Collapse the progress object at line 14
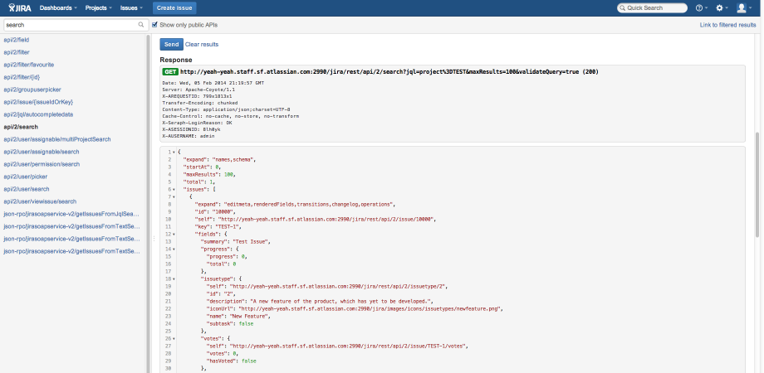 tap(174, 249)
